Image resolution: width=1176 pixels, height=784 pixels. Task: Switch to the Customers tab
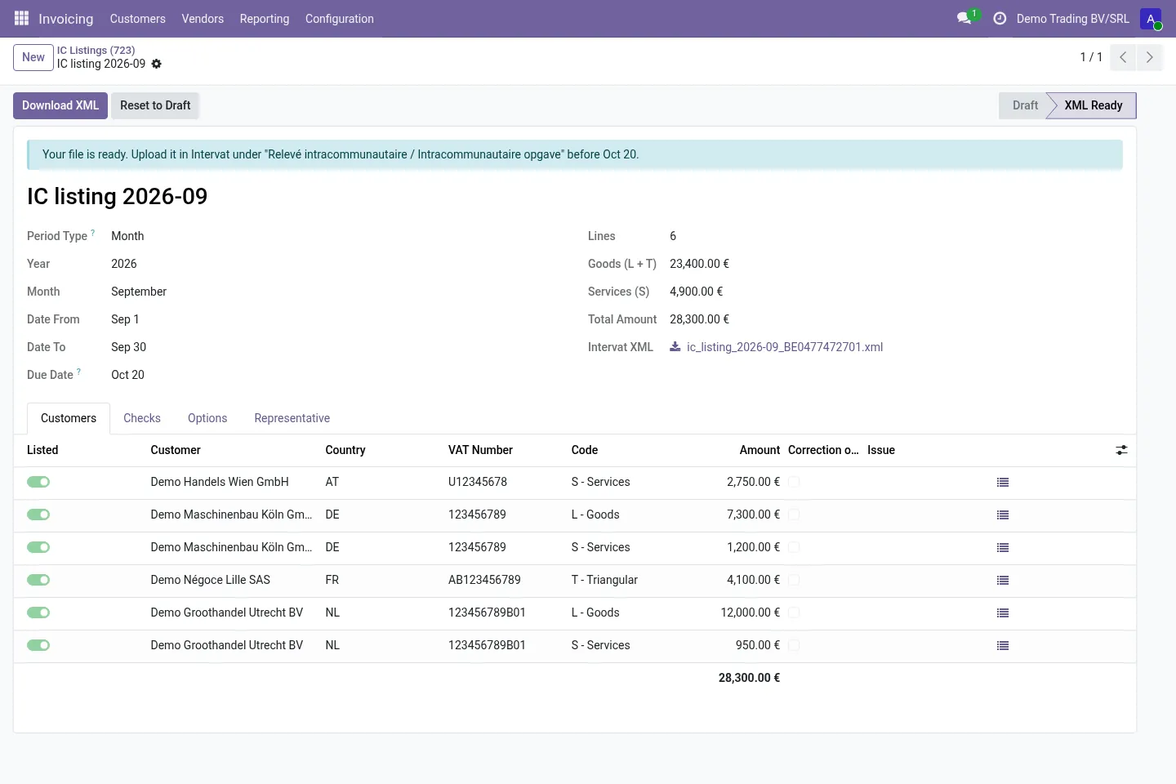pyautogui.click(x=69, y=418)
